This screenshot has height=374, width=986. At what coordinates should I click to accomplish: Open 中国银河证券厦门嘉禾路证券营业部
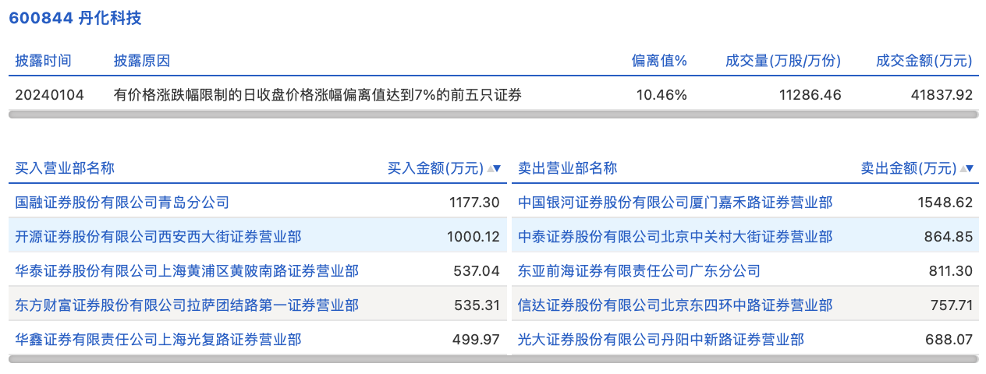click(x=676, y=203)
